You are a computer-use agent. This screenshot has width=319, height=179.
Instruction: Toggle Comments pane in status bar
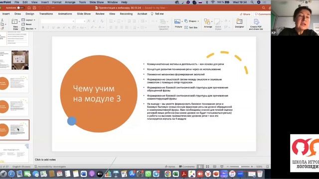click(x=187, y=167)
